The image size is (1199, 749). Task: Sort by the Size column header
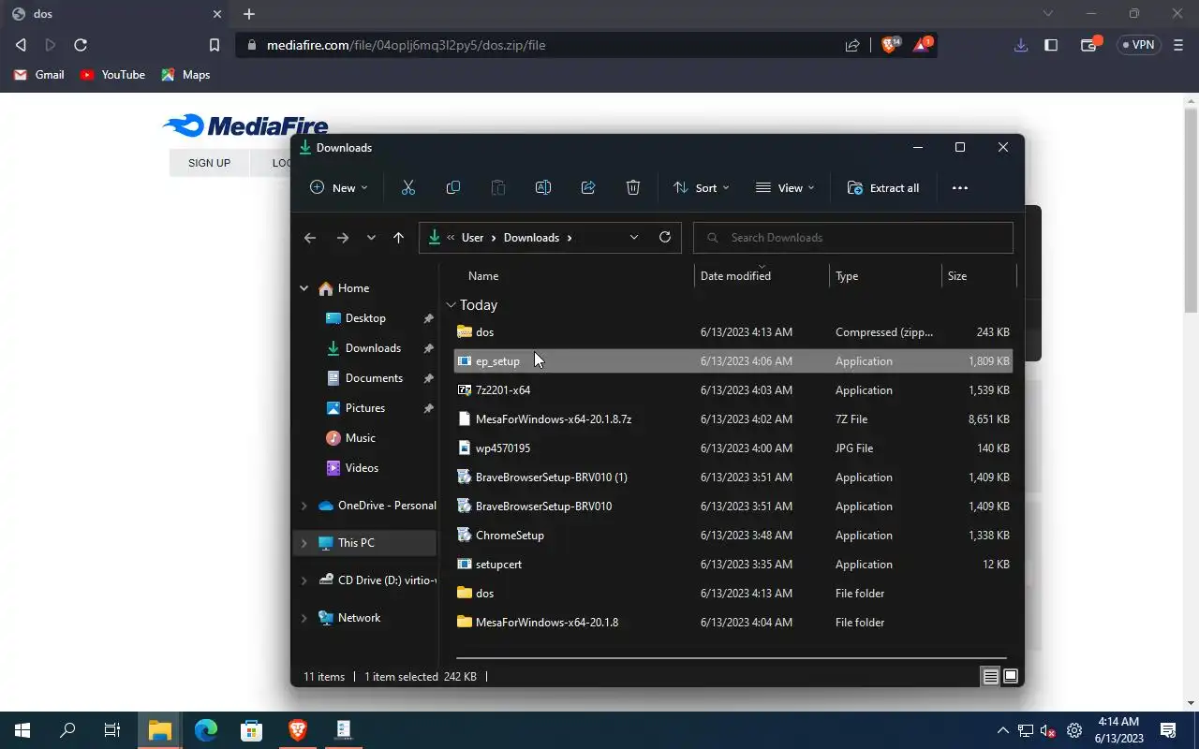957,276
